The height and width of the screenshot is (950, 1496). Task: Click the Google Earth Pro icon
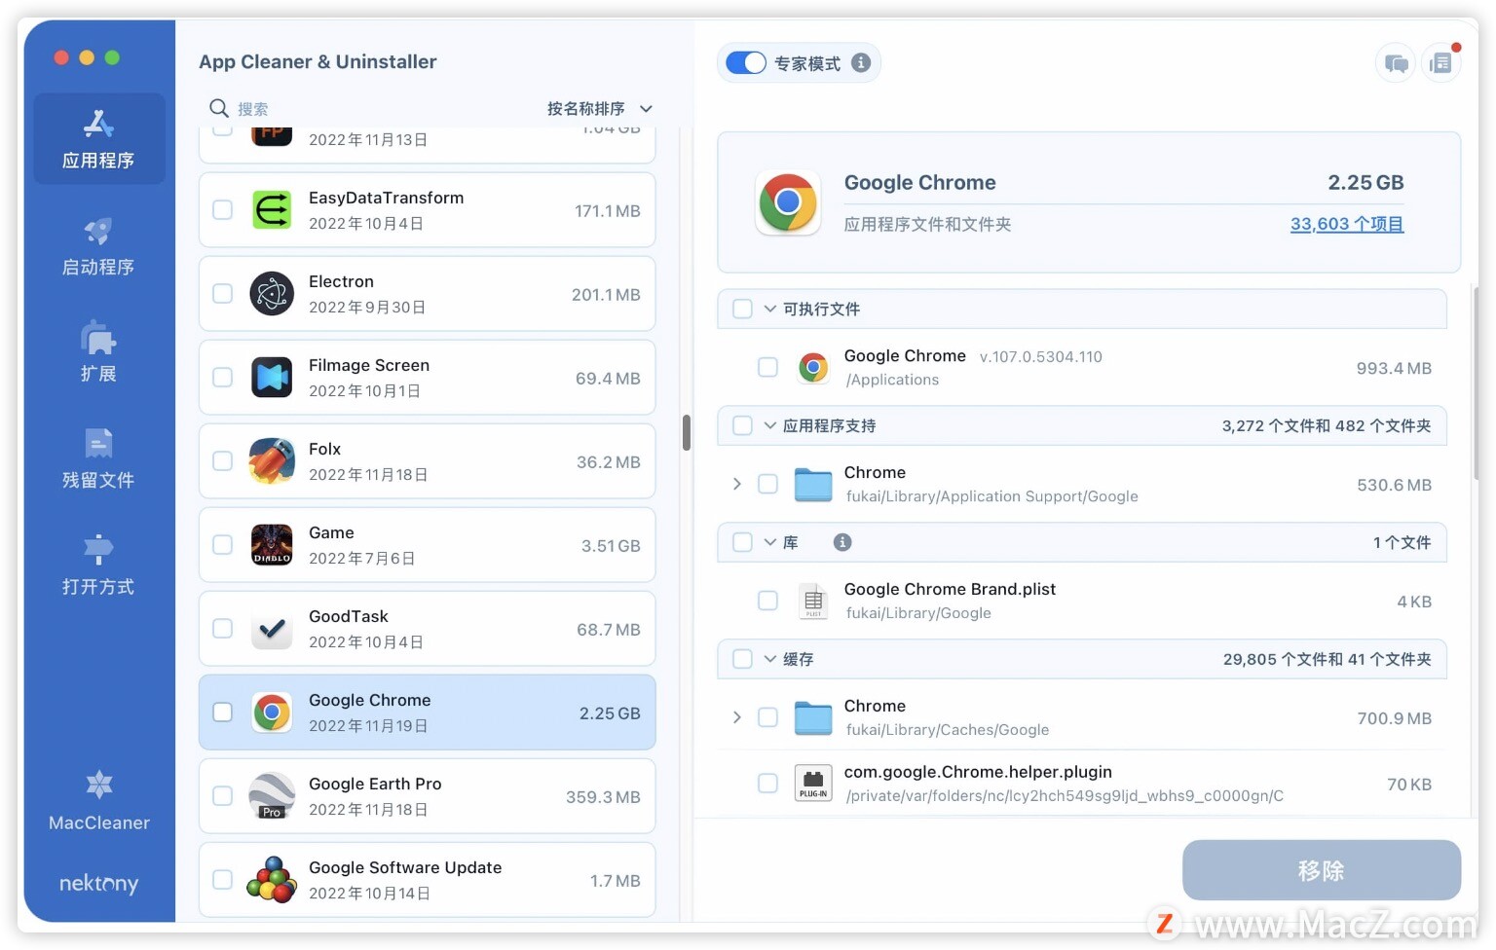(x=272, y=796)
